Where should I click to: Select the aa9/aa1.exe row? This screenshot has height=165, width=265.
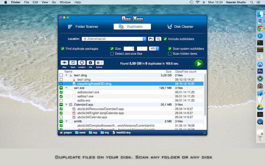pyautogui.click(x=131, y=96)
